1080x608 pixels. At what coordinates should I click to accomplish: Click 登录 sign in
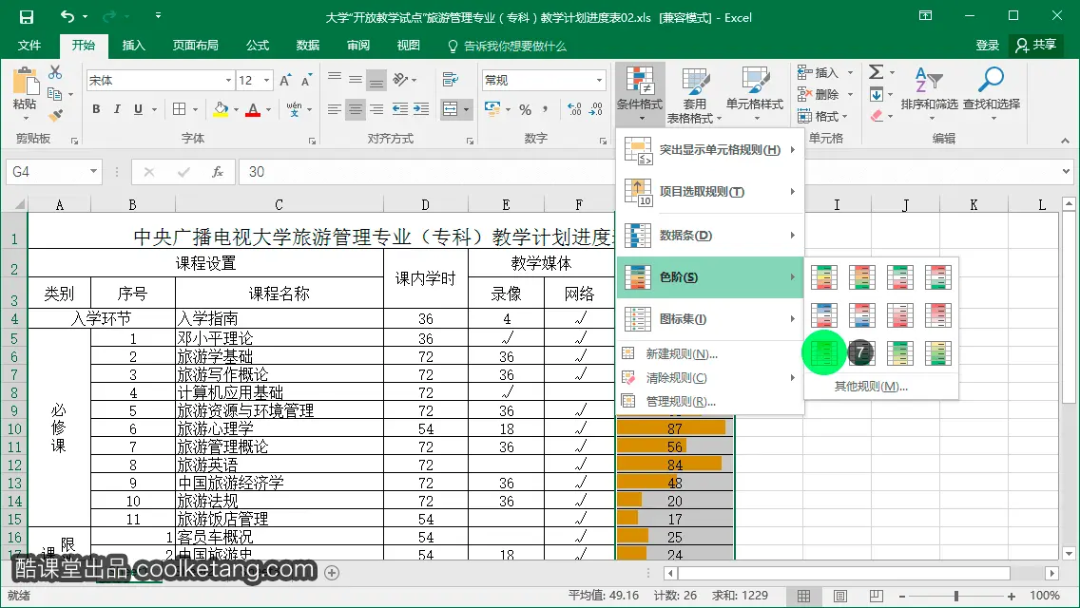pyautogui.click(x=987, y=46)
